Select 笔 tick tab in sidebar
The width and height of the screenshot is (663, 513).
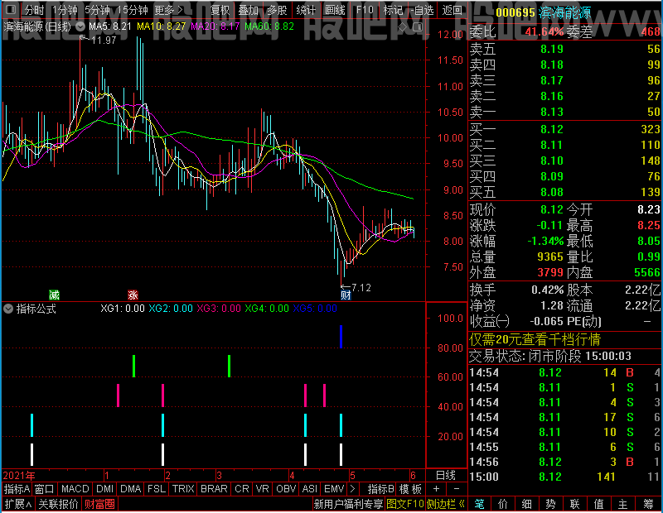[x=480, y=504]
